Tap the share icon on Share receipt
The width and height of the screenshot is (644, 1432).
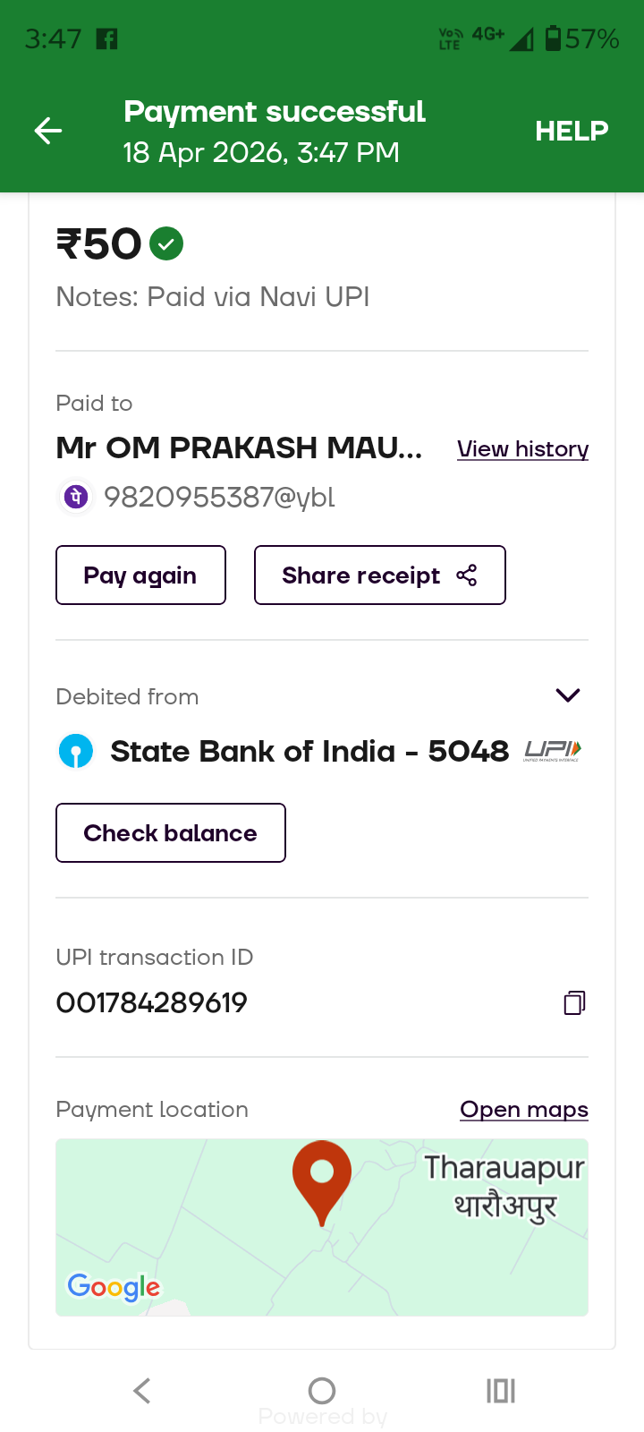point(467,575)
